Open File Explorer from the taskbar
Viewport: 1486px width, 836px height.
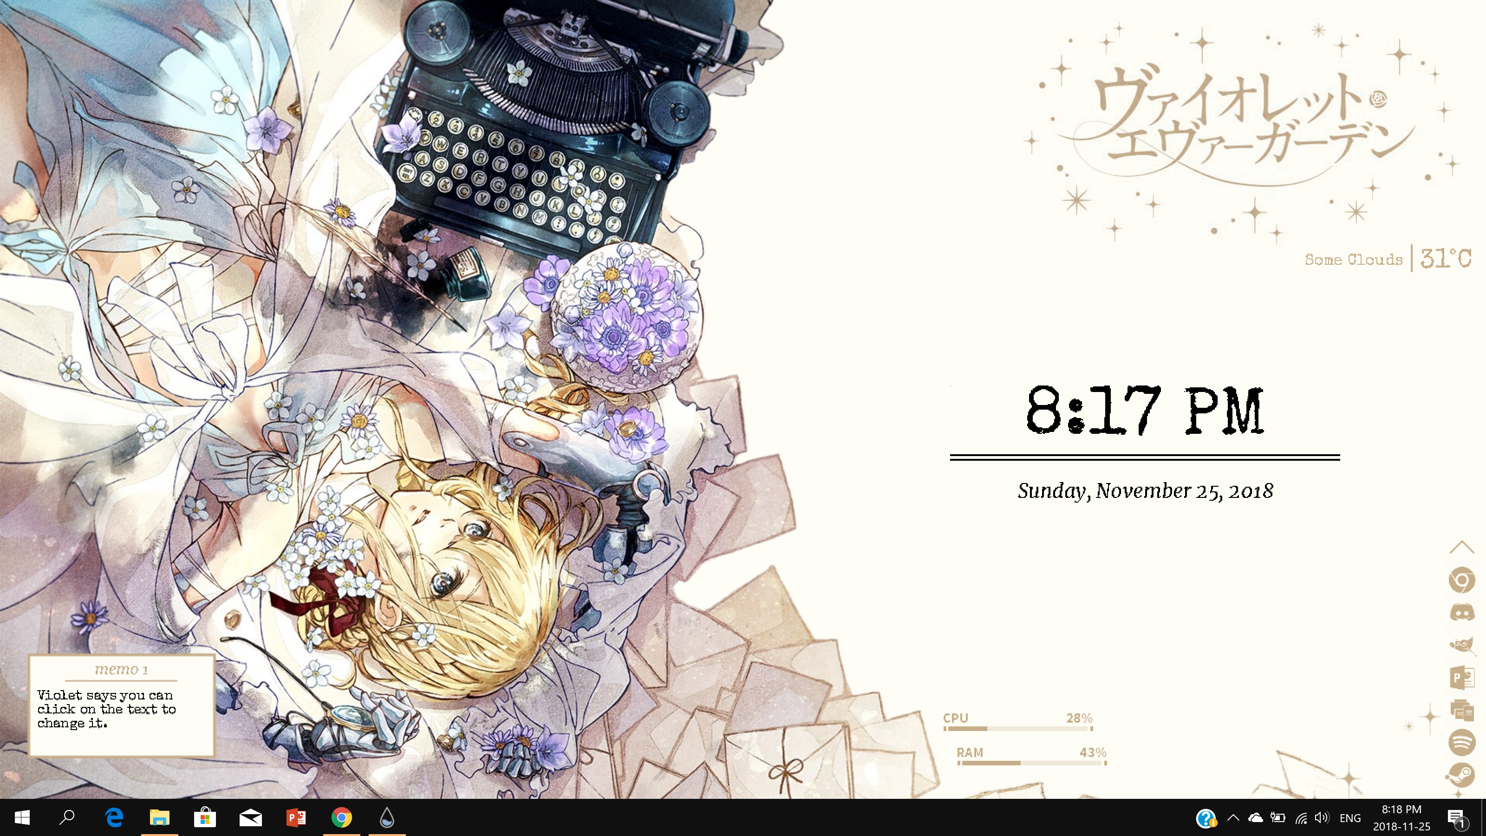159,817
